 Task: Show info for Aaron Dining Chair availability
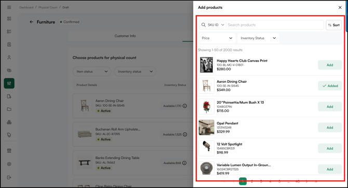pos(185,106)
